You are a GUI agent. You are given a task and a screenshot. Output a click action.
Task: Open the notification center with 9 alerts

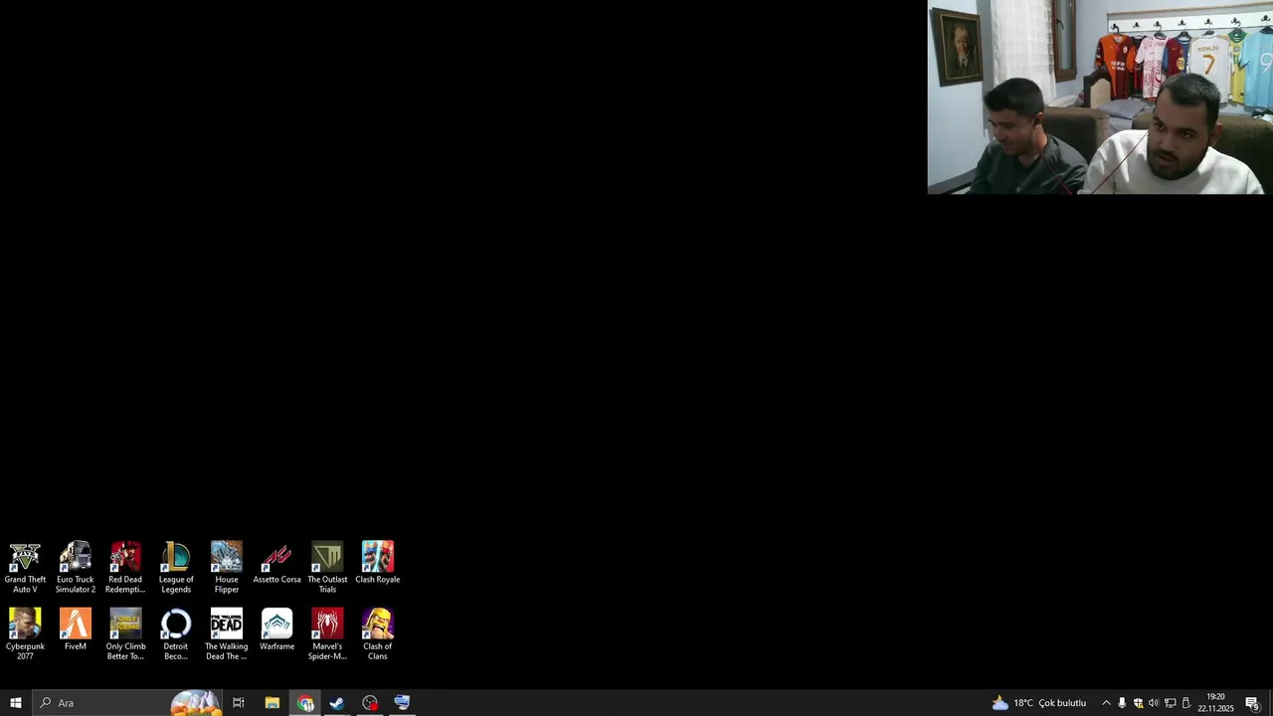click(x=1253, y=703)
